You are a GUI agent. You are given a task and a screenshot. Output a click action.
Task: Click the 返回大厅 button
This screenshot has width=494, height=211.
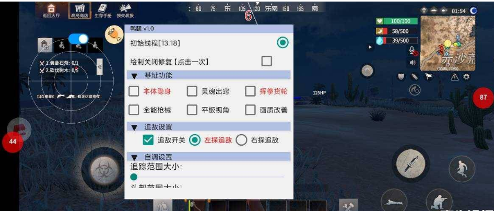coord(51,11)
